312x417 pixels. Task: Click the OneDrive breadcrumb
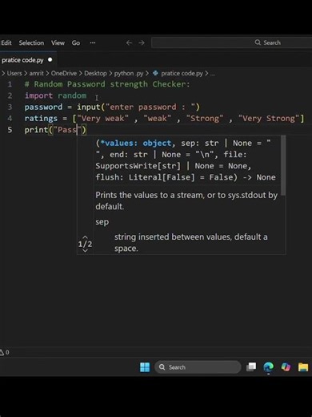pyautogui.click(x=64, y=73)
